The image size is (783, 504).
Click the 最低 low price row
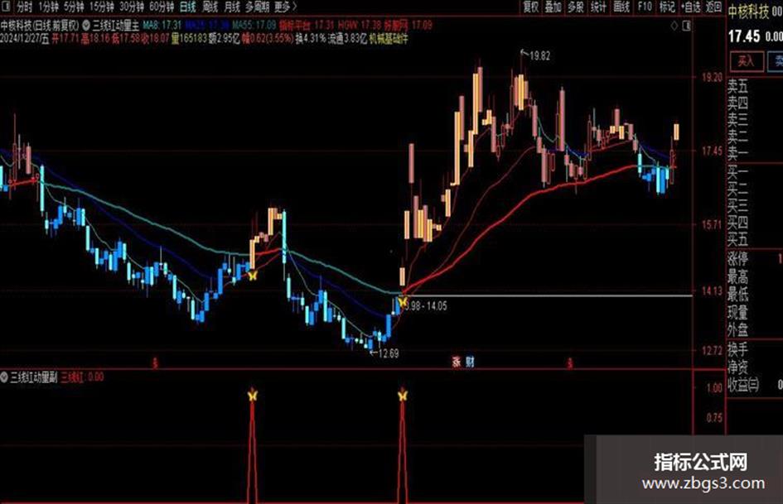pyautogui.click(x=755, y=295)
